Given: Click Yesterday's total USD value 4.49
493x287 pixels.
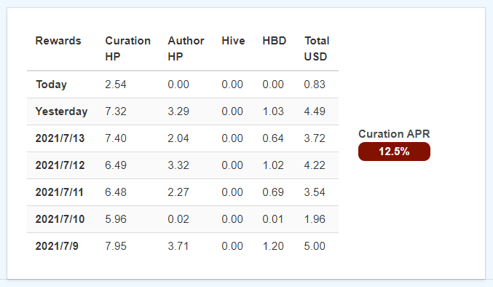Looking at the screenshot, I should tap(315, 111).
